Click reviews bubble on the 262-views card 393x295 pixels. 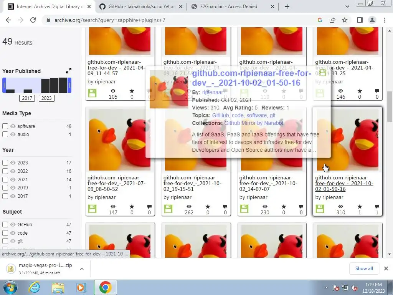pos(225,206)
